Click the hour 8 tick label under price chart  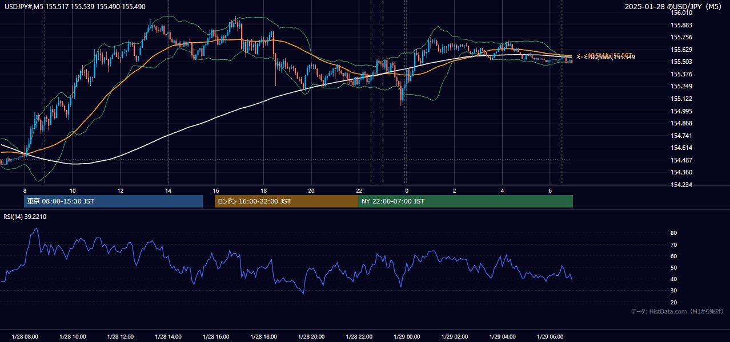[25, 190]
